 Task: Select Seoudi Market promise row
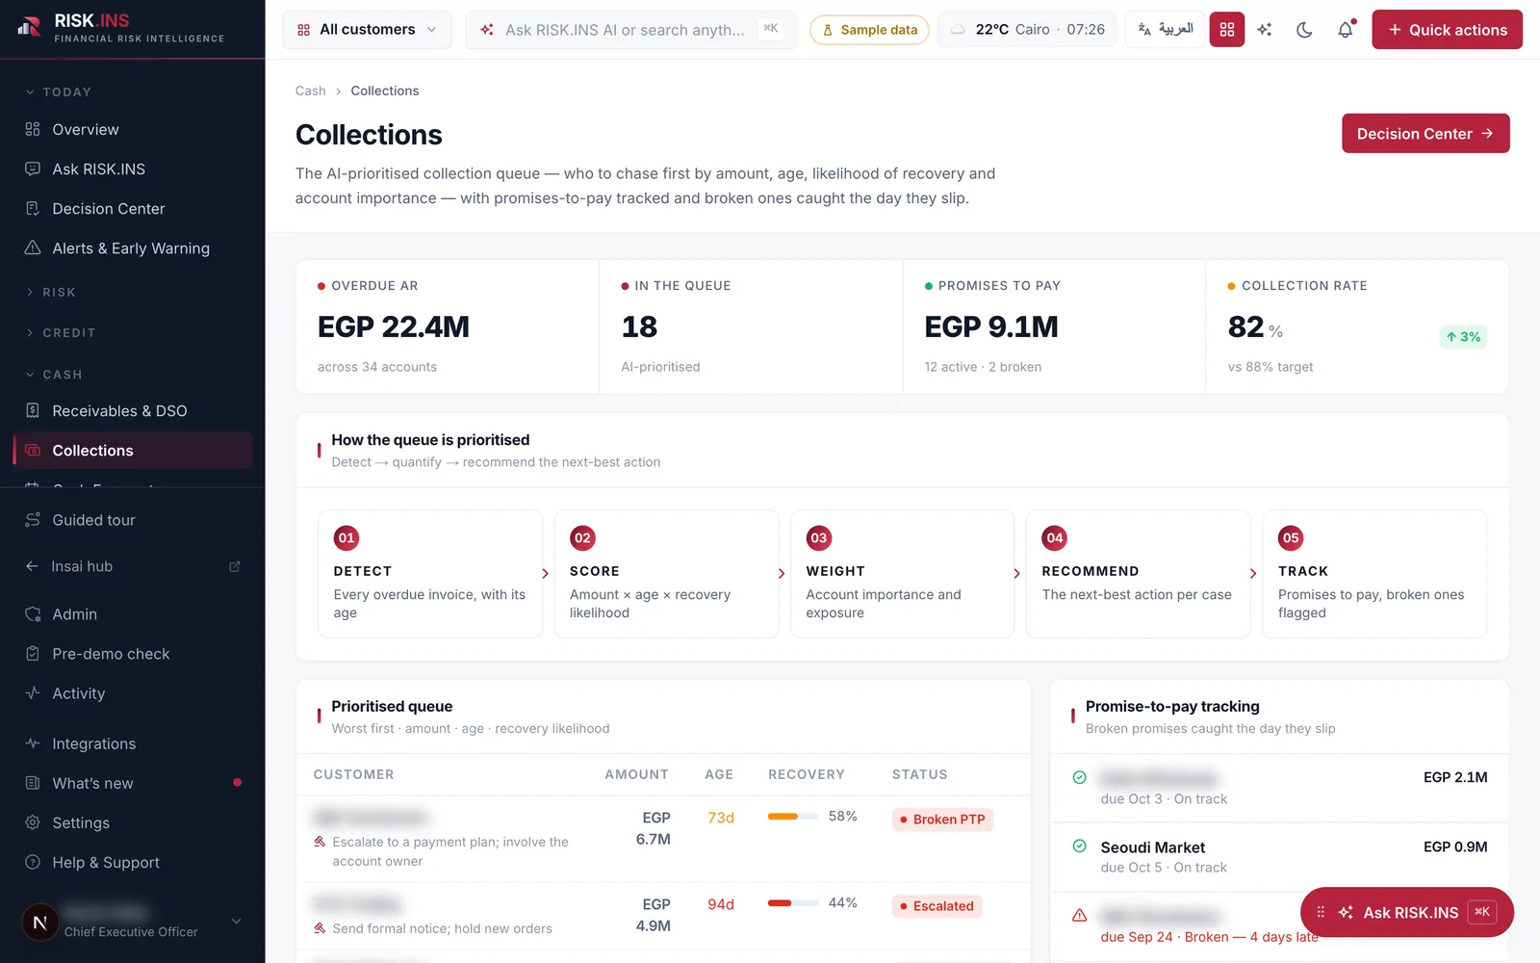point(1279,856)
